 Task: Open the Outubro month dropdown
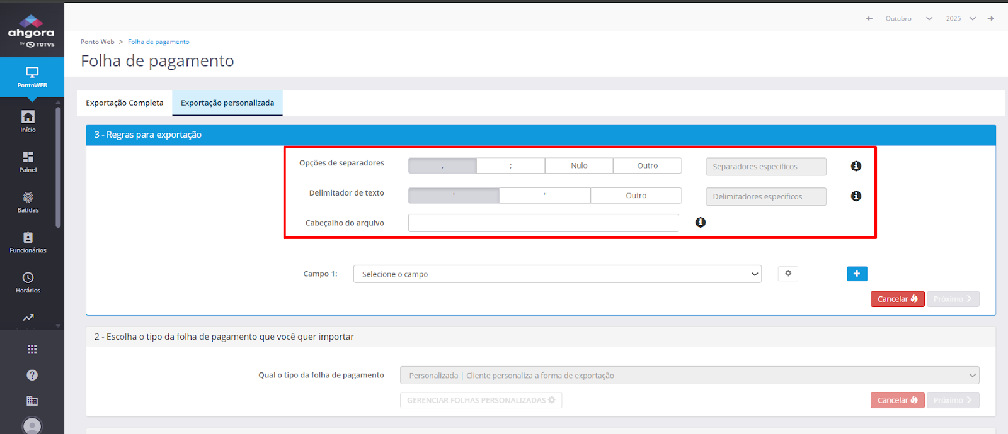[908, 19]
